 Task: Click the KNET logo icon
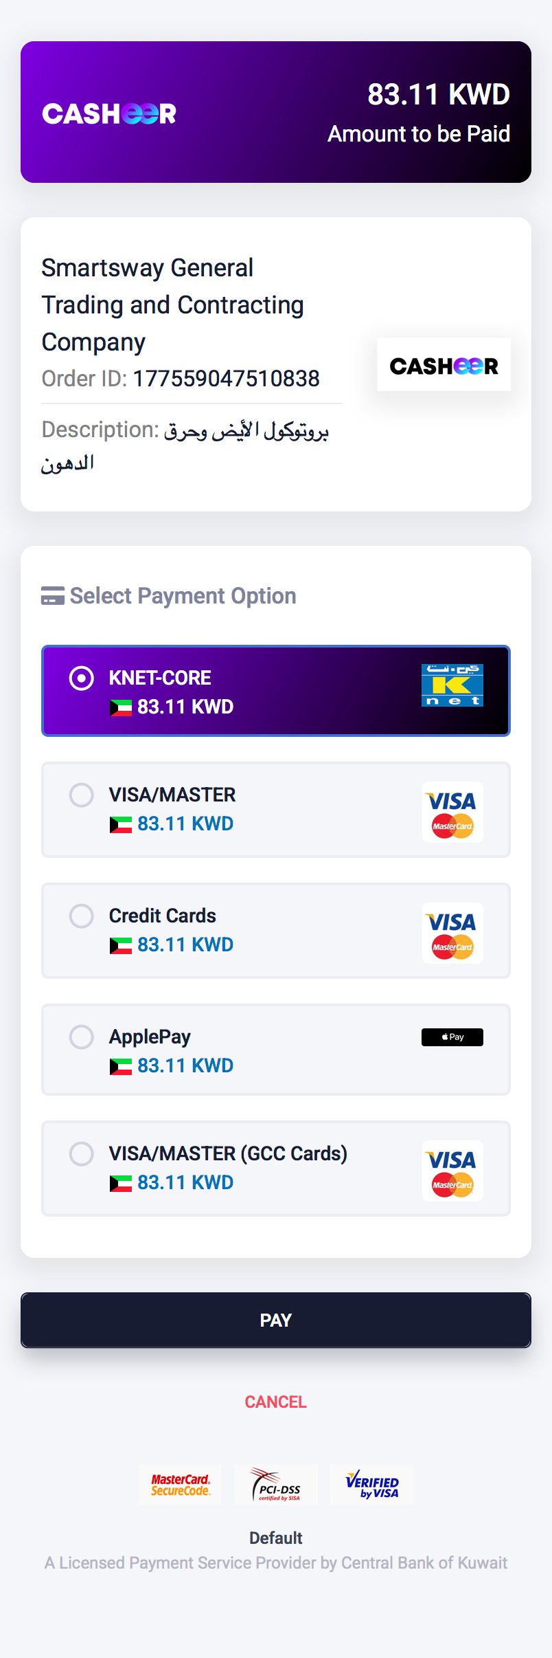(452, 685)
